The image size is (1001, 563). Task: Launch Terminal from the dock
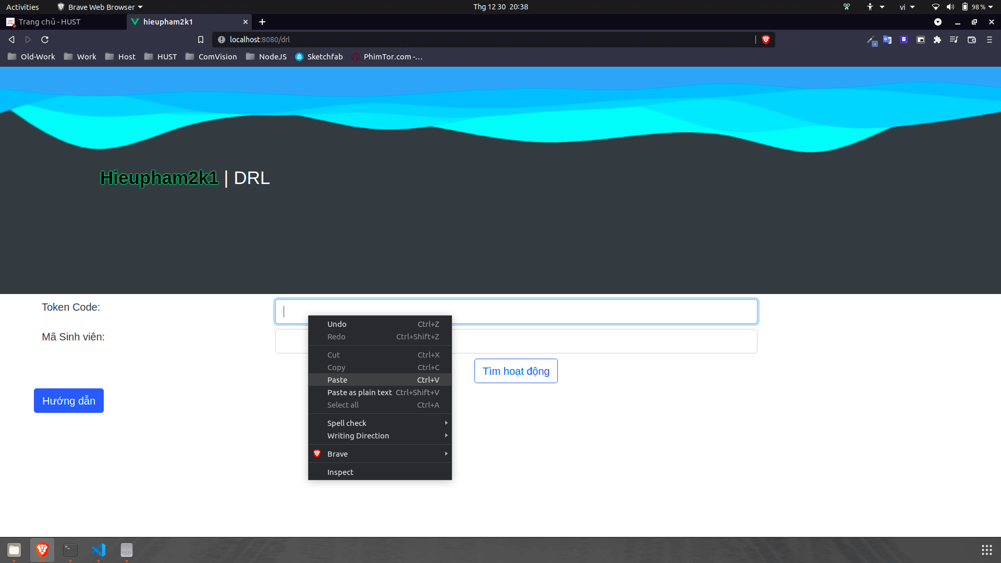coord(70,550)
